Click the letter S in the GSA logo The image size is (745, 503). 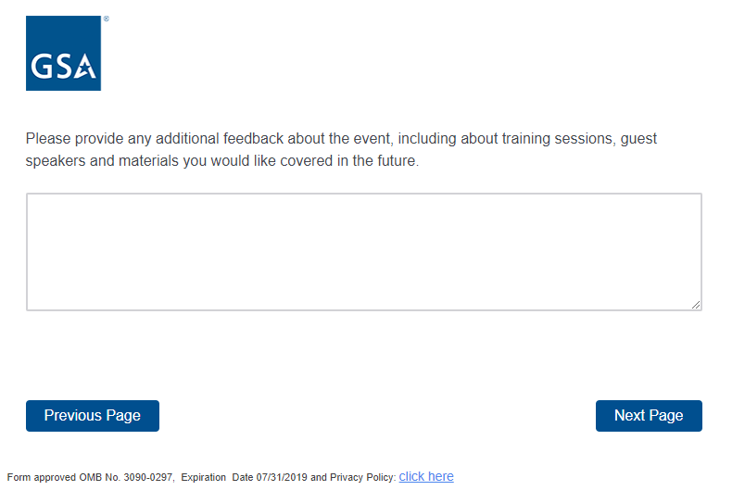tap(63, 68)
